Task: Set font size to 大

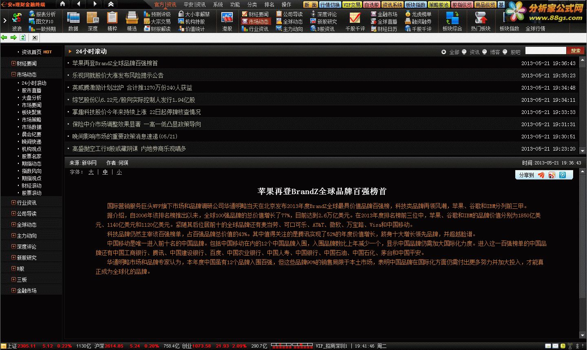Action: point(91,172)
